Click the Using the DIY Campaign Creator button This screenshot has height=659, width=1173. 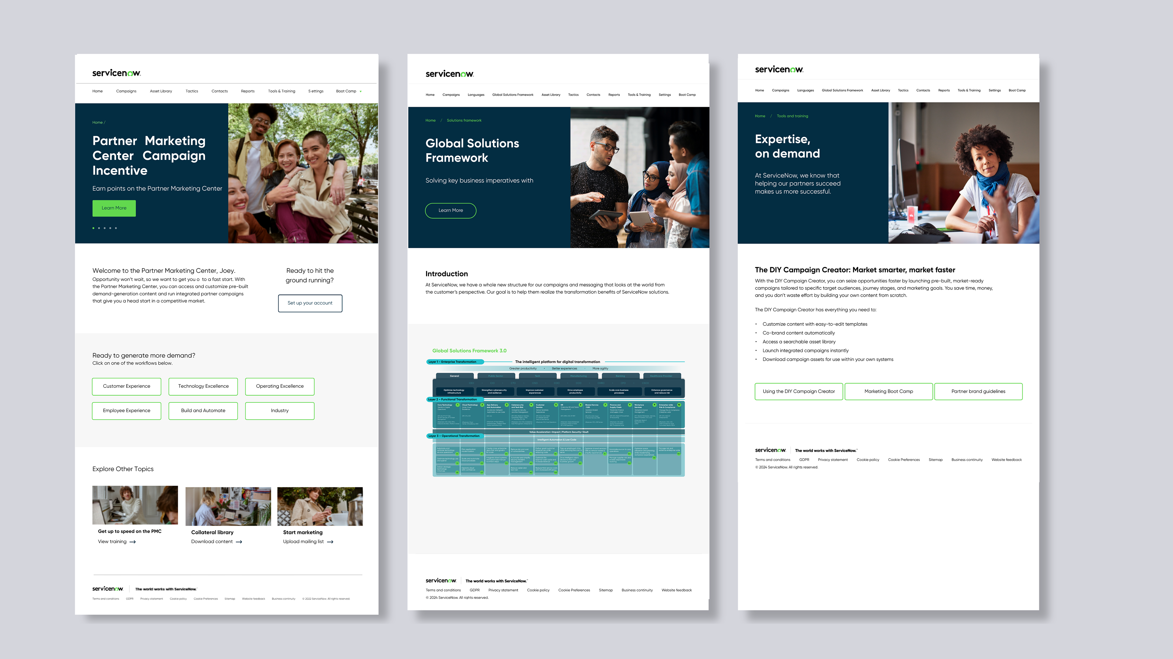coord(799,391)
